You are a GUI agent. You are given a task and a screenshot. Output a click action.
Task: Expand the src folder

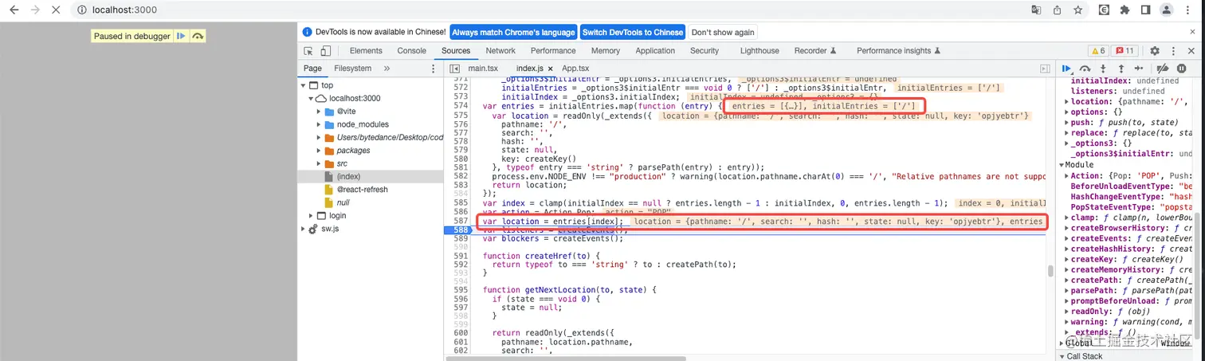(319, 163)
